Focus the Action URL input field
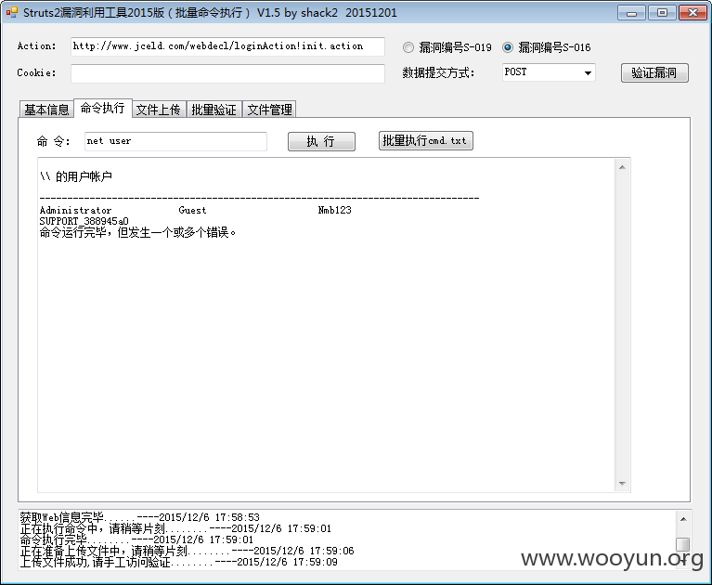 click(x=228, y=46)
